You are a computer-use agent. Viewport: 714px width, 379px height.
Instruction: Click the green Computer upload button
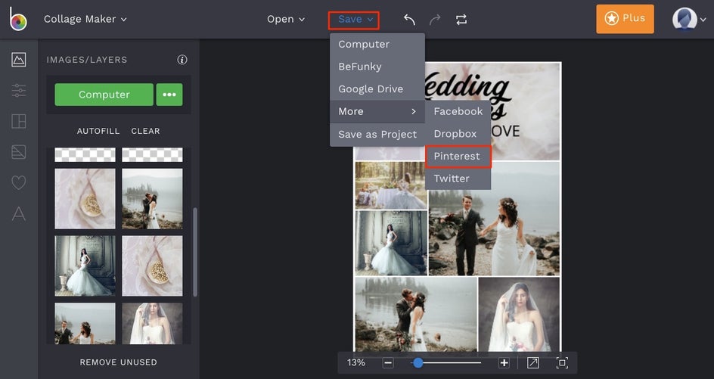point(104,95)
